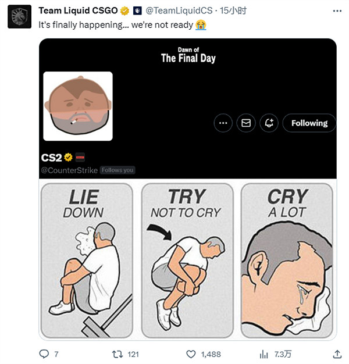This screenshot has width=349, height=364.
Task: Open tweet view analytics icon
Action: click(x=263, y=354)
